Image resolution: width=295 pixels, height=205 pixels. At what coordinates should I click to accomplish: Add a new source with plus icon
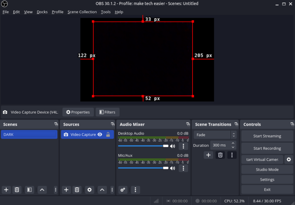pos(66,190)
